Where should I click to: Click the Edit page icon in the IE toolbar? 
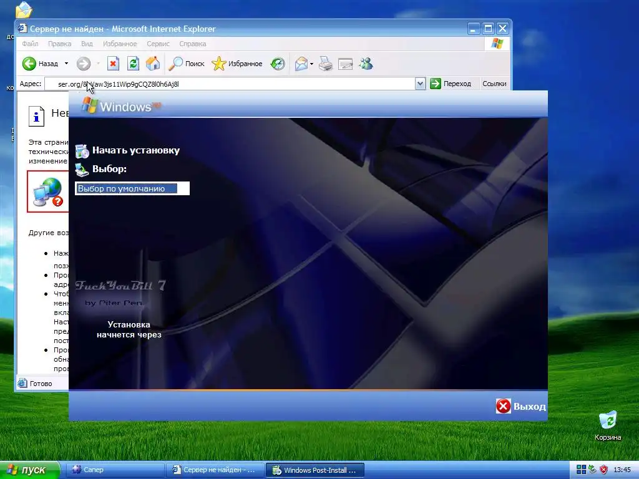(x=345, y=64)
